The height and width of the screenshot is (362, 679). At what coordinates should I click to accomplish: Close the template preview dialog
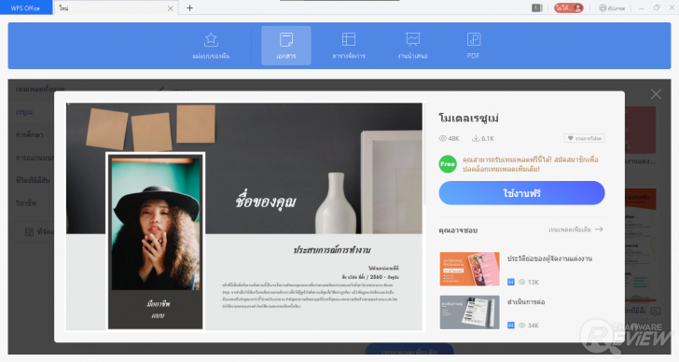(656, 94)
